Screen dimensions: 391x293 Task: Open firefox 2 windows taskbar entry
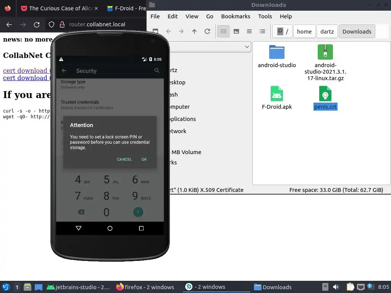145,287
